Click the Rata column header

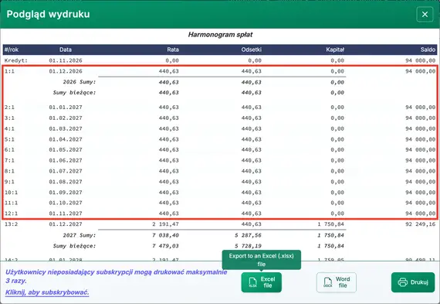(173, 50)
